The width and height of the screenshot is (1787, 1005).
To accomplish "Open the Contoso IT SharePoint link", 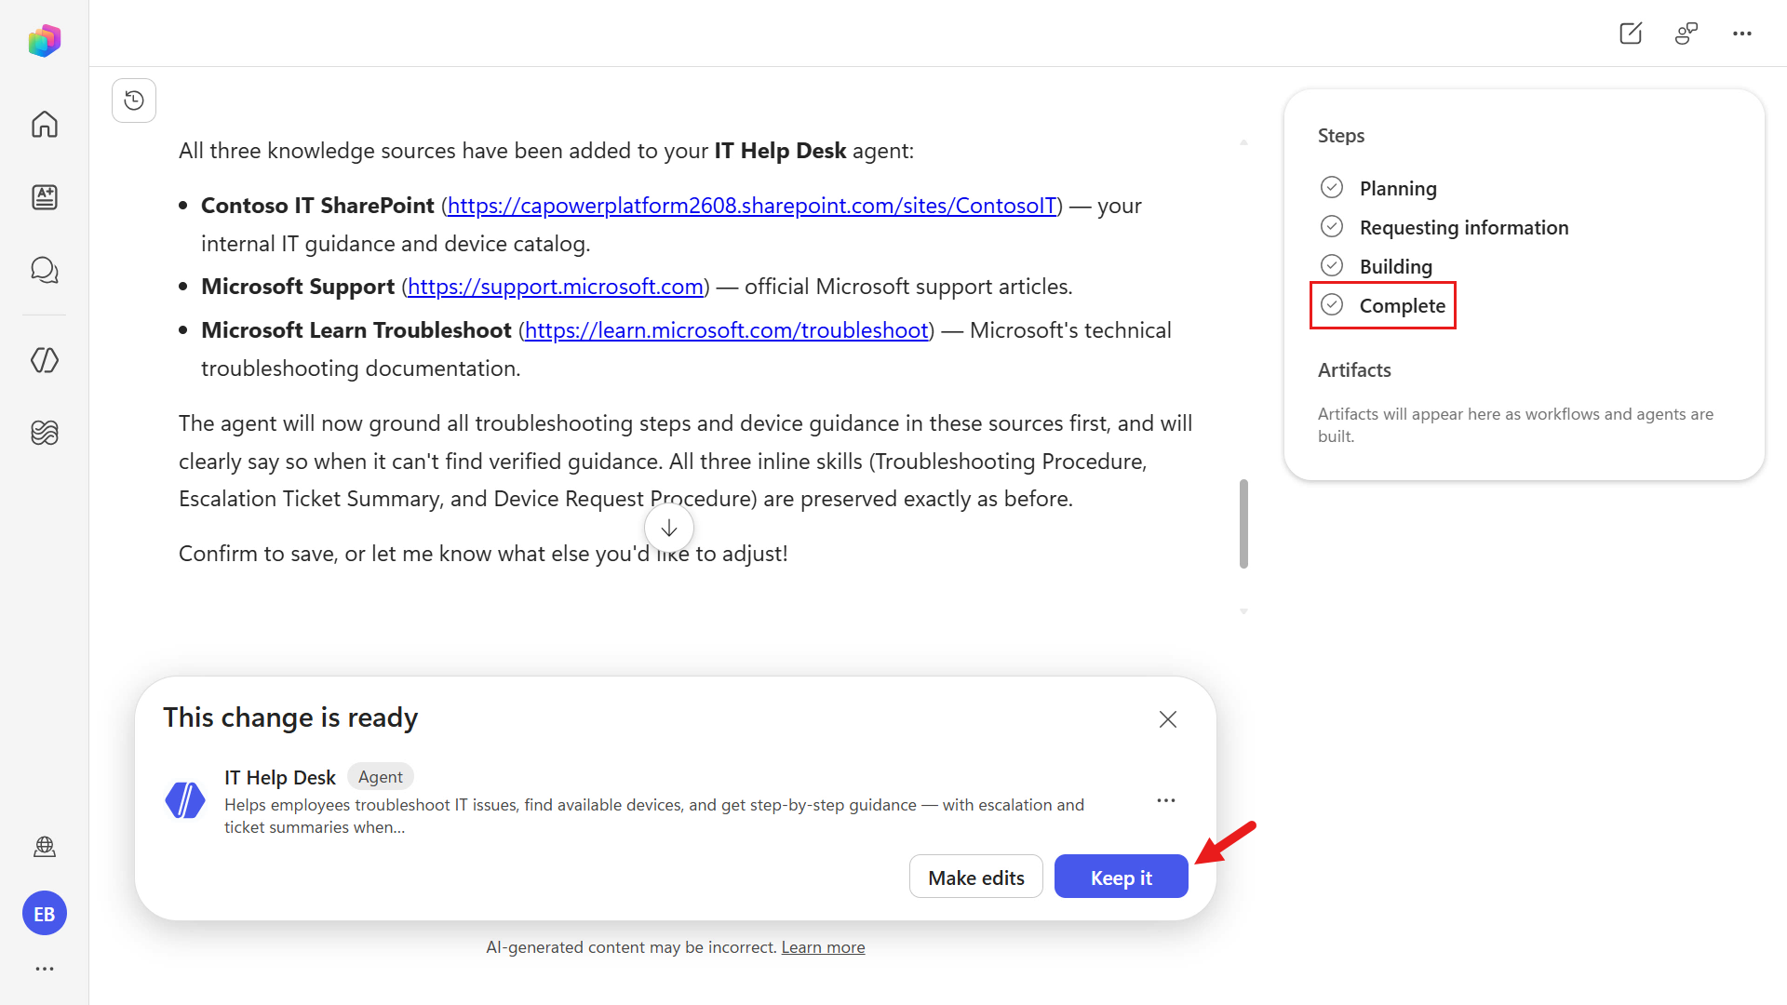I will (752, 206).
